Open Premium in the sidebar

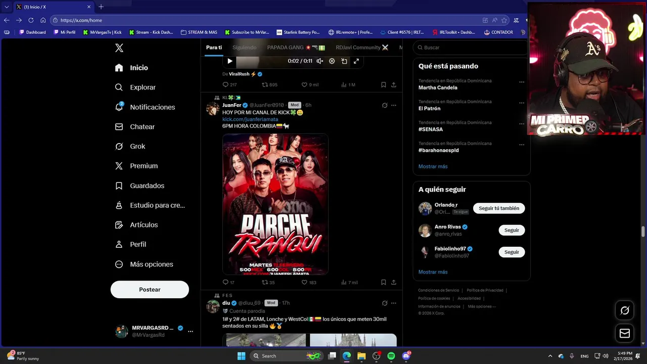tap(136, 166)
